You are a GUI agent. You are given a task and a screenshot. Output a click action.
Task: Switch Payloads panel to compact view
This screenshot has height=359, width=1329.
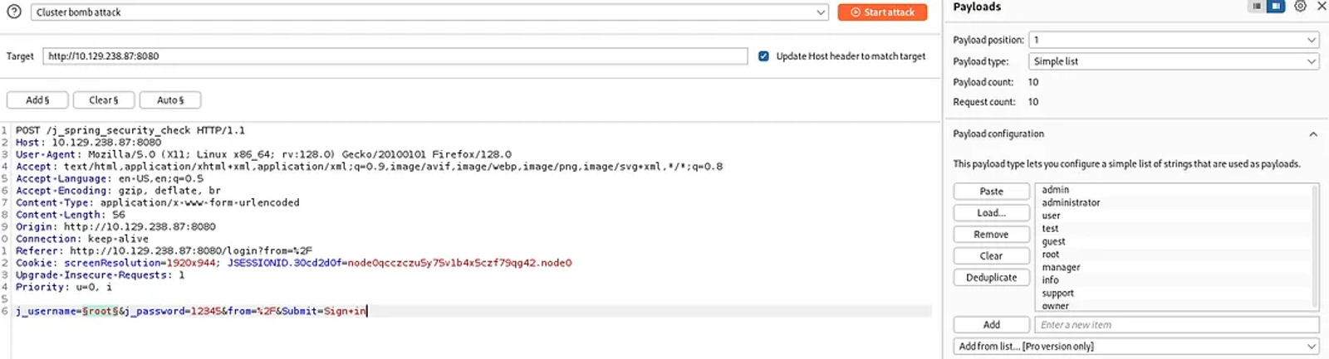pyautogui.click(x=1257, y=7)
